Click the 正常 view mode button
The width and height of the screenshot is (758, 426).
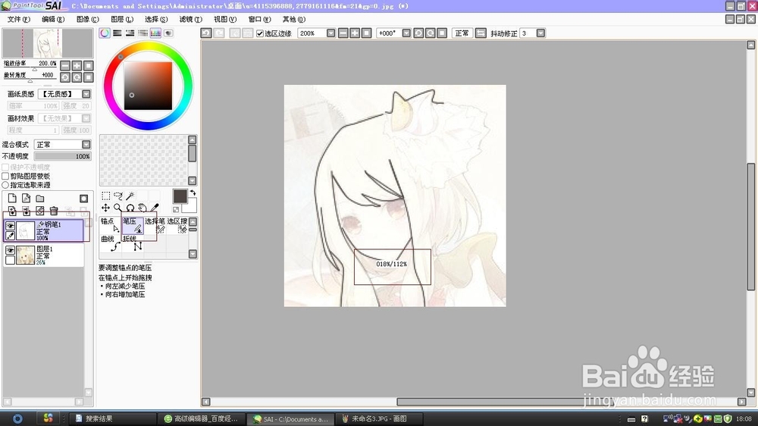pos(462,33)
